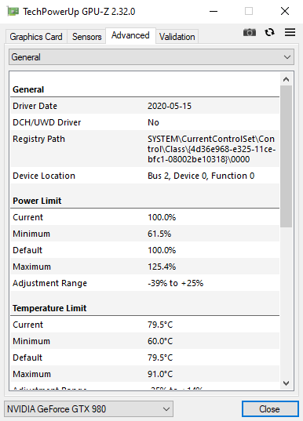This screenshot has height=421, width=303.
Task: Switch to the Sensors tab
Action: point(86,37)
